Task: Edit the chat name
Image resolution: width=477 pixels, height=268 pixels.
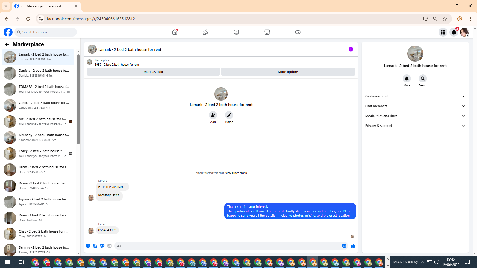Action: tap(229, 115)
